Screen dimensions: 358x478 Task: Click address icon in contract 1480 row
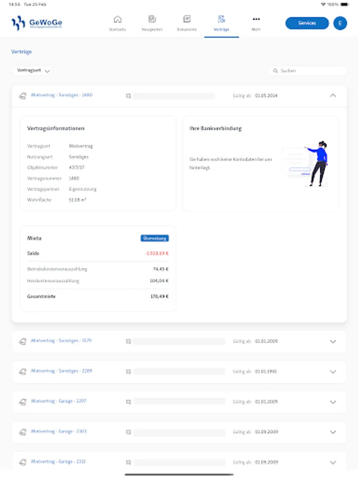point(128,96)
